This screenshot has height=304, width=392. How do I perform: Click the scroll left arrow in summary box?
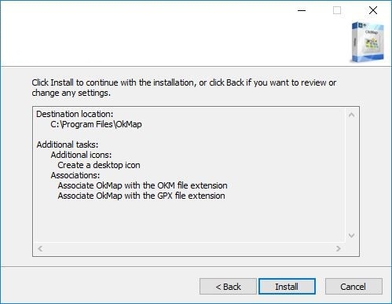[40, 248]
